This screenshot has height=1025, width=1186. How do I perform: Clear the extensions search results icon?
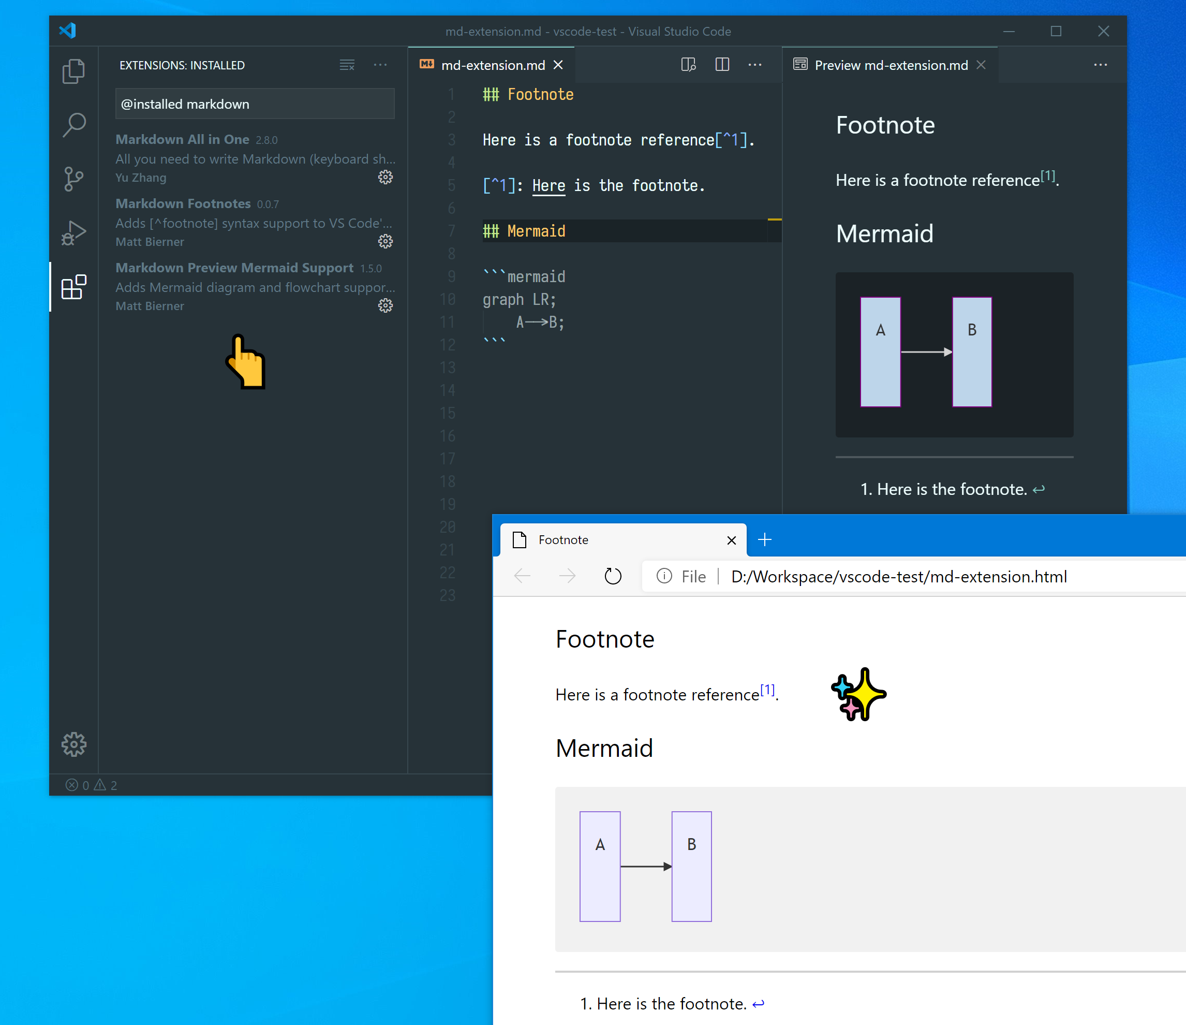click(347, 65)
